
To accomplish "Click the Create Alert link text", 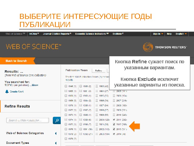I will point(17,92).
